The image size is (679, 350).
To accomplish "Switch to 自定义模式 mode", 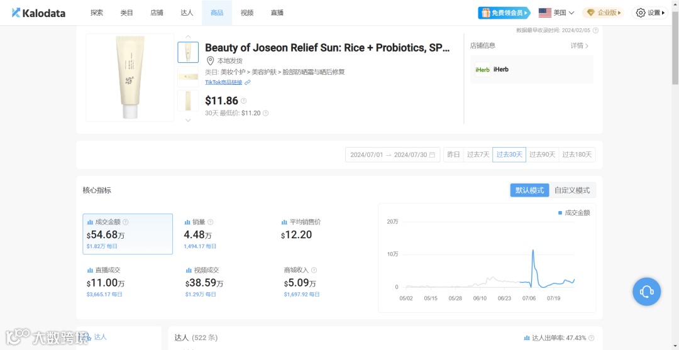I will (x=572, y=190).
